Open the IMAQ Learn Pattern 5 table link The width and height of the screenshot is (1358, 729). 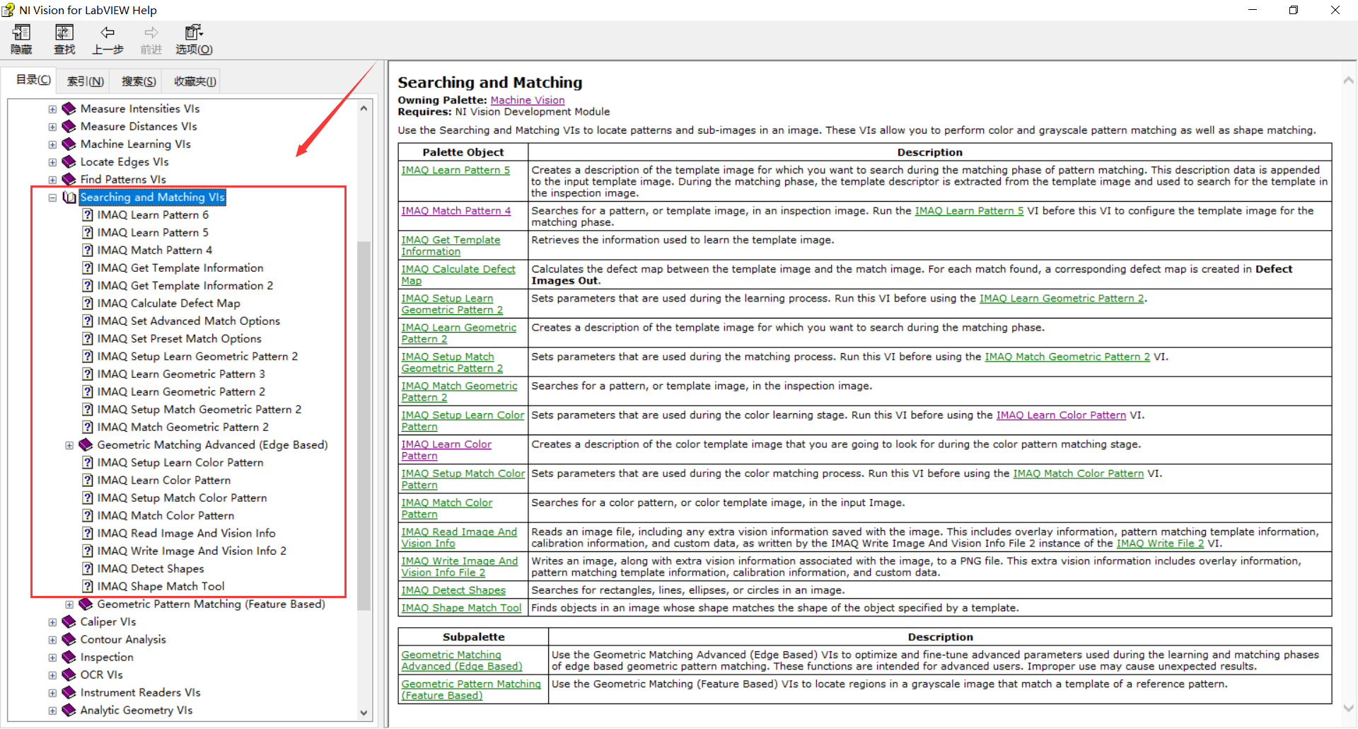tap(455, 170)
